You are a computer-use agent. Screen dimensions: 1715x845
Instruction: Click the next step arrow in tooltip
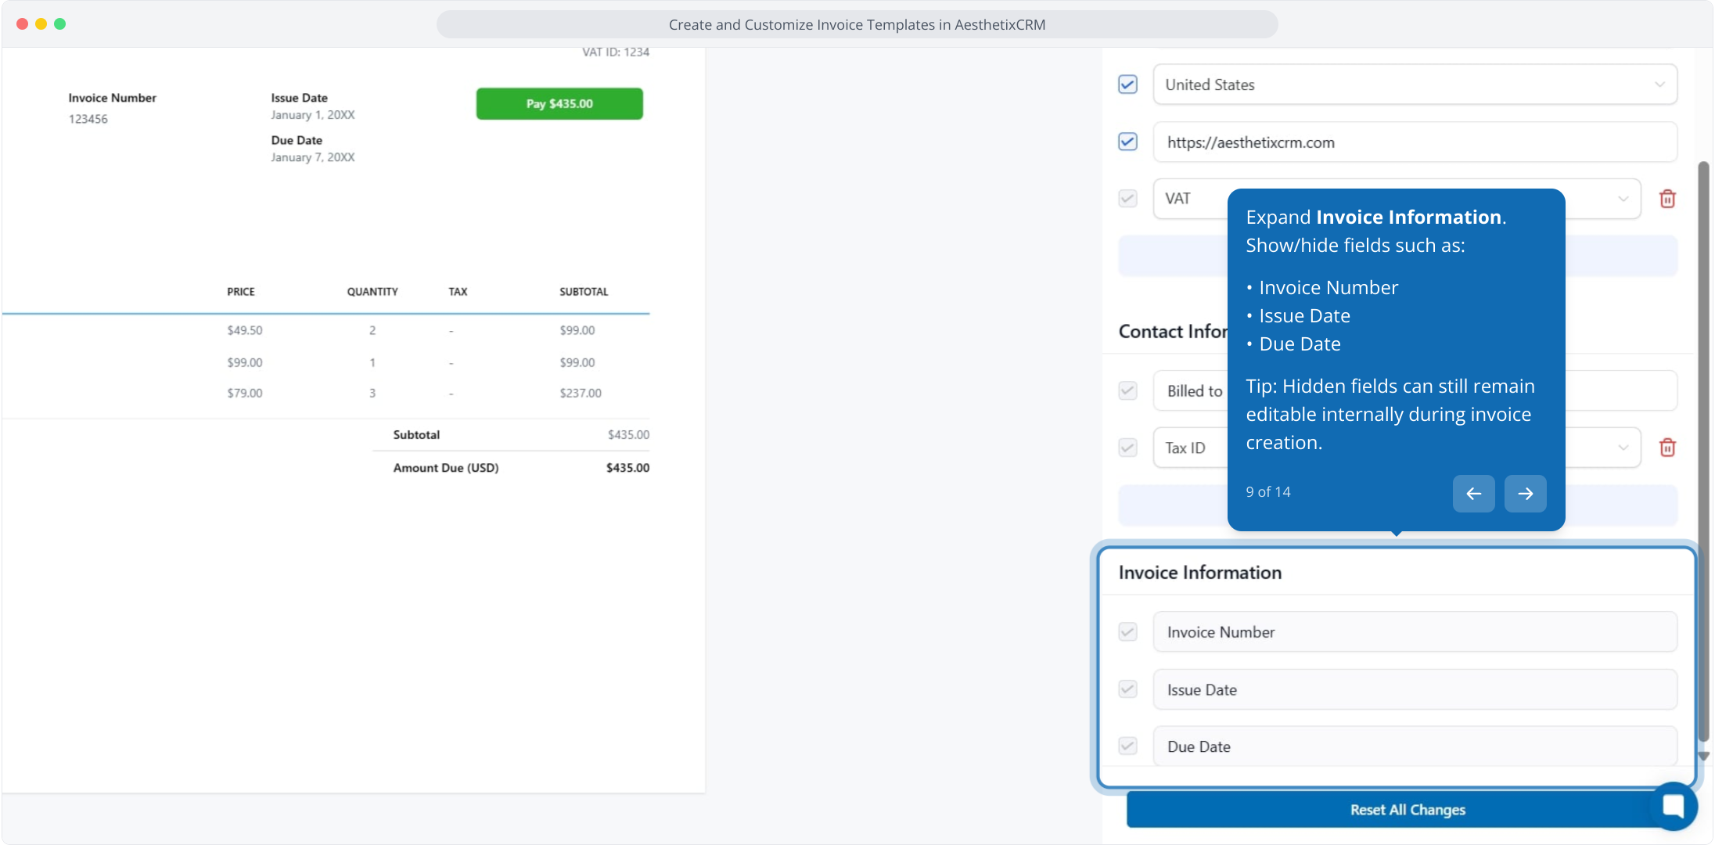[1525, 494]
